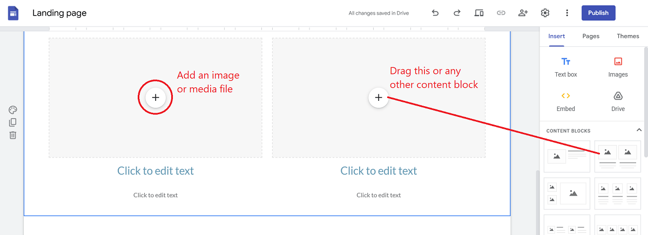Select the two-images-with-captions content block
This screenshot has width=648, height=235.
[618, 156]
